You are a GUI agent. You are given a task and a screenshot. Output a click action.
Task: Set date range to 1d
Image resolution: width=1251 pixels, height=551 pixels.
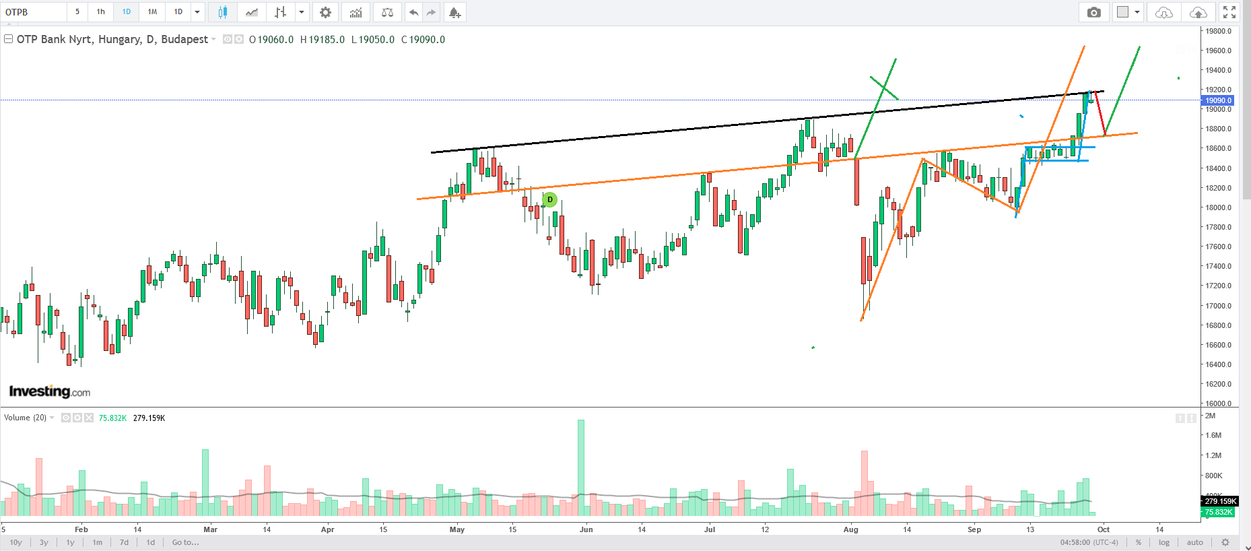(x=151, y=542)
